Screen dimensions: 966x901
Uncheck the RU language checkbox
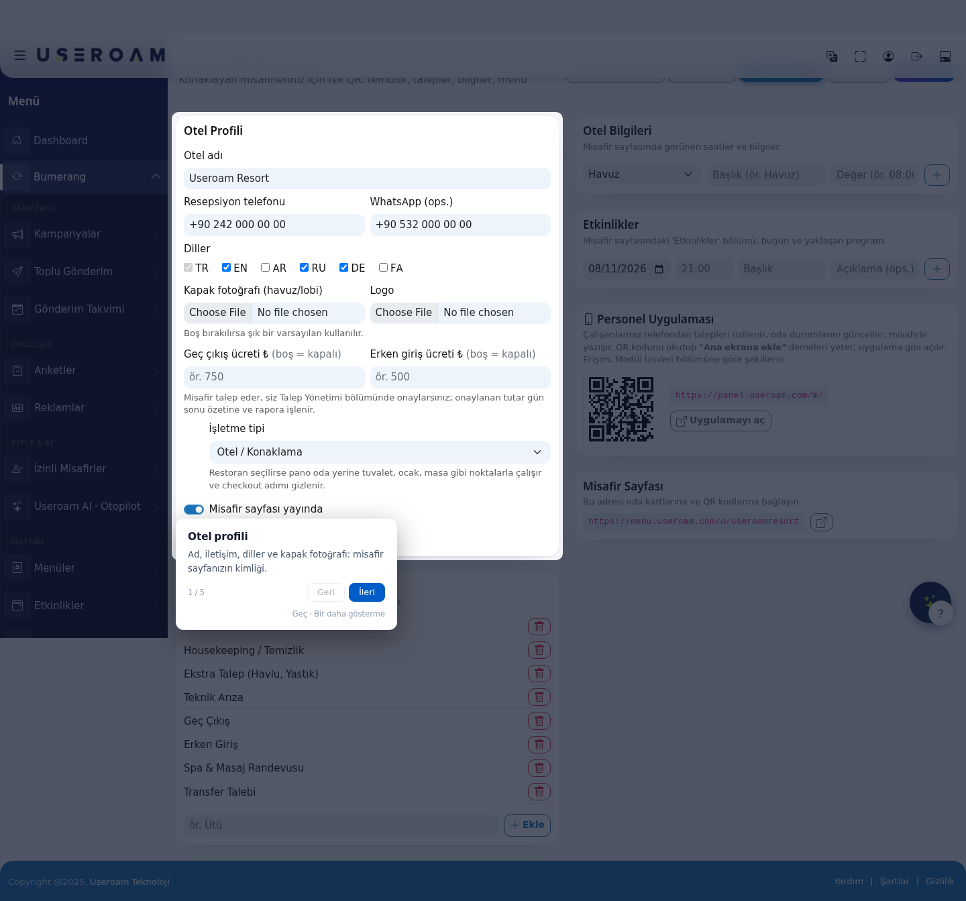tap(305, 268)
